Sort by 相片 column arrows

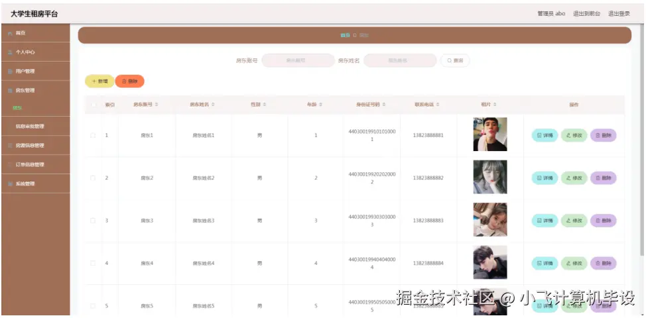[495, 105]
